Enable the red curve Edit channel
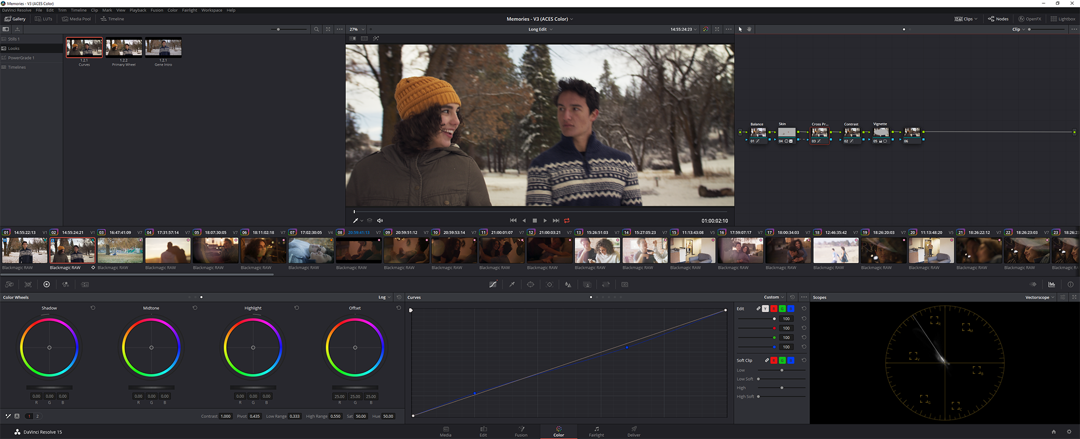 [x=774, y=308]
